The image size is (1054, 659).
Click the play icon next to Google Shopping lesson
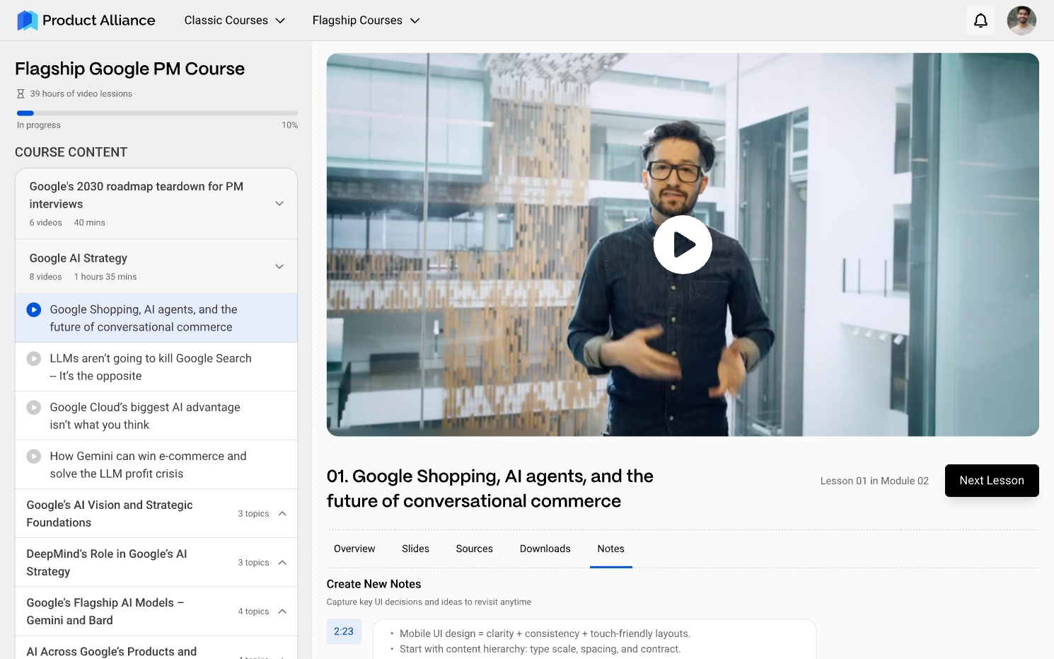(x=34, y=309)
